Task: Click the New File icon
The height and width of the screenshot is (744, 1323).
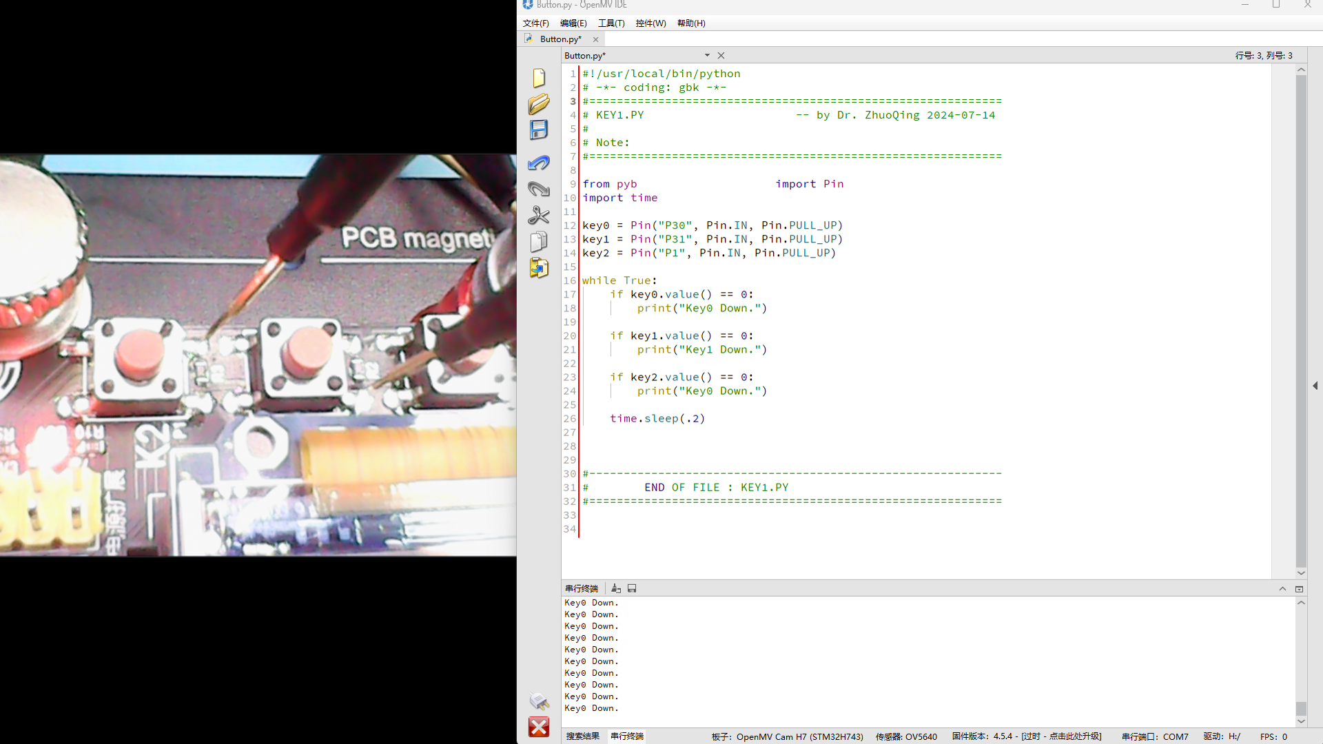Action: tap(539, 78)
